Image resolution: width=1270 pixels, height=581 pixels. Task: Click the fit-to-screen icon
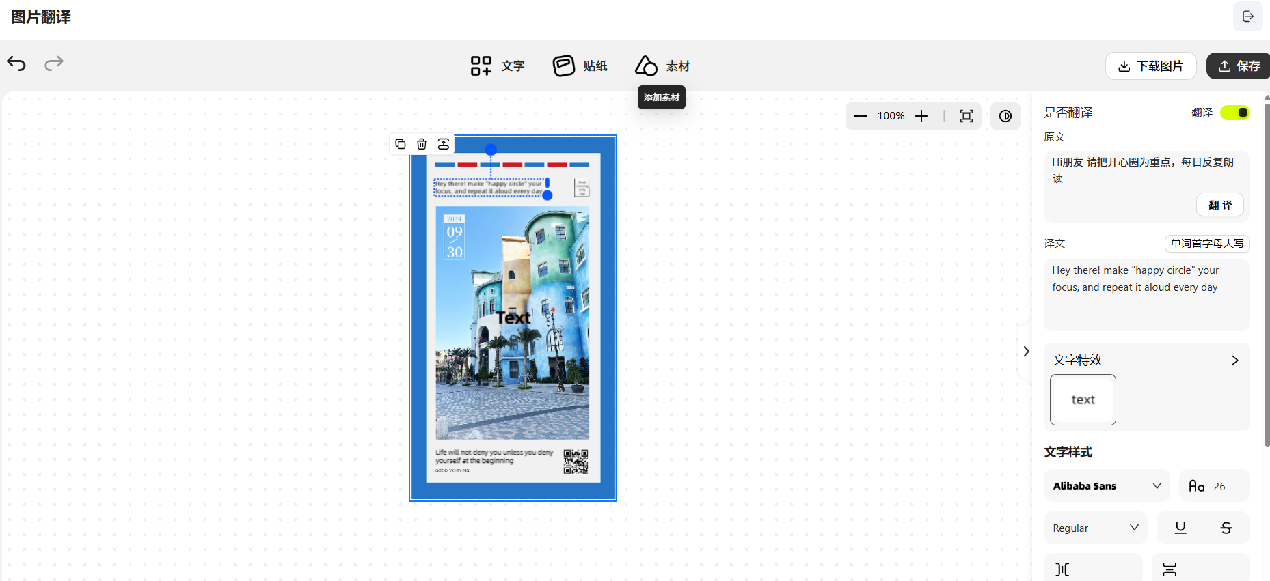coord(966,116)
